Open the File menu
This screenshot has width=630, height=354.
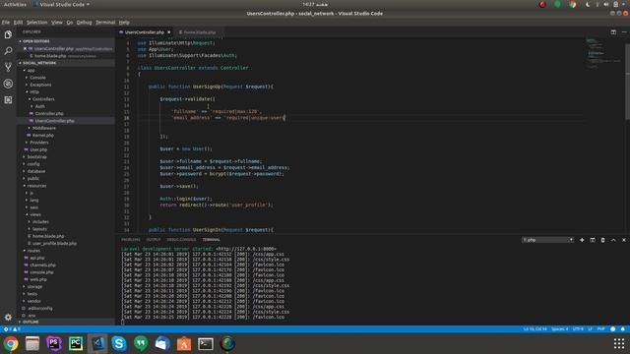tap(6, 23)
